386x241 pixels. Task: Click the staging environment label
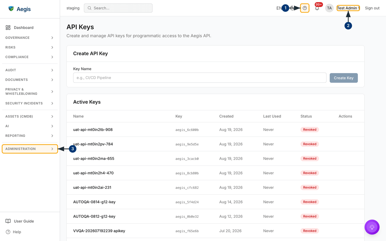(73, 8)
